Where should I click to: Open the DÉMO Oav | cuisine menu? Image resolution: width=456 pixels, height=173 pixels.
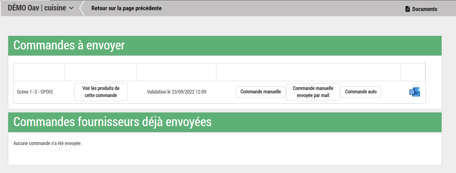pyautogui.click(x=37, y=8)
